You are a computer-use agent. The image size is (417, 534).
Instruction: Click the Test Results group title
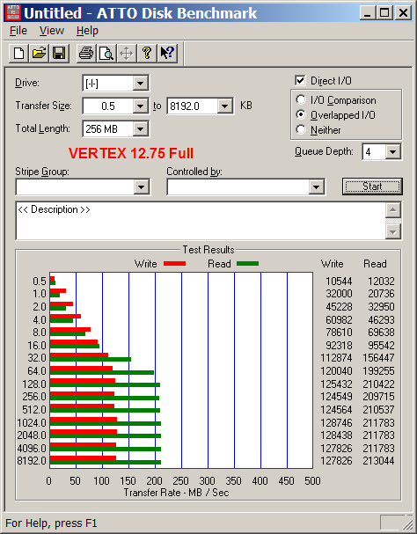pos(208,250)
